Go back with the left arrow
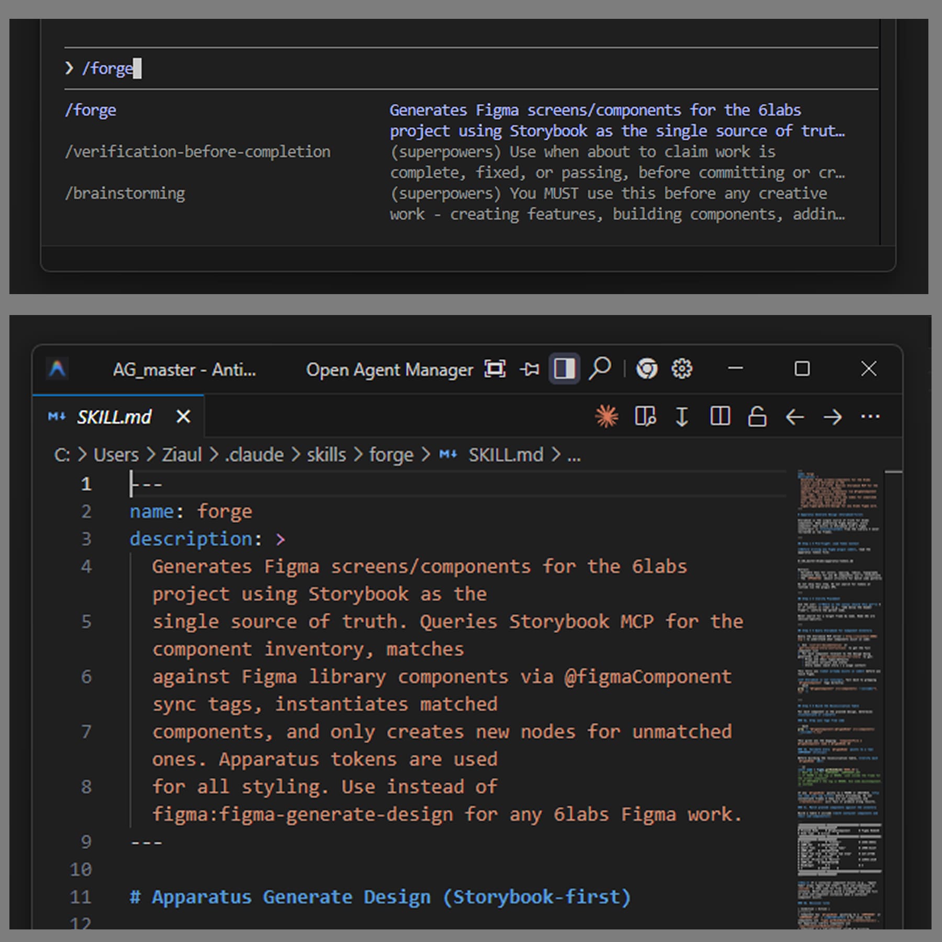This screenshot has width=942, height=942. (x=795, y=417)
